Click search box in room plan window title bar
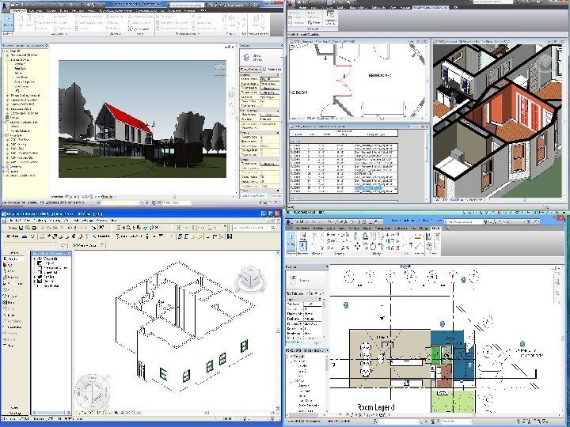Screen dimensions: 570x427 click(464, 221)
